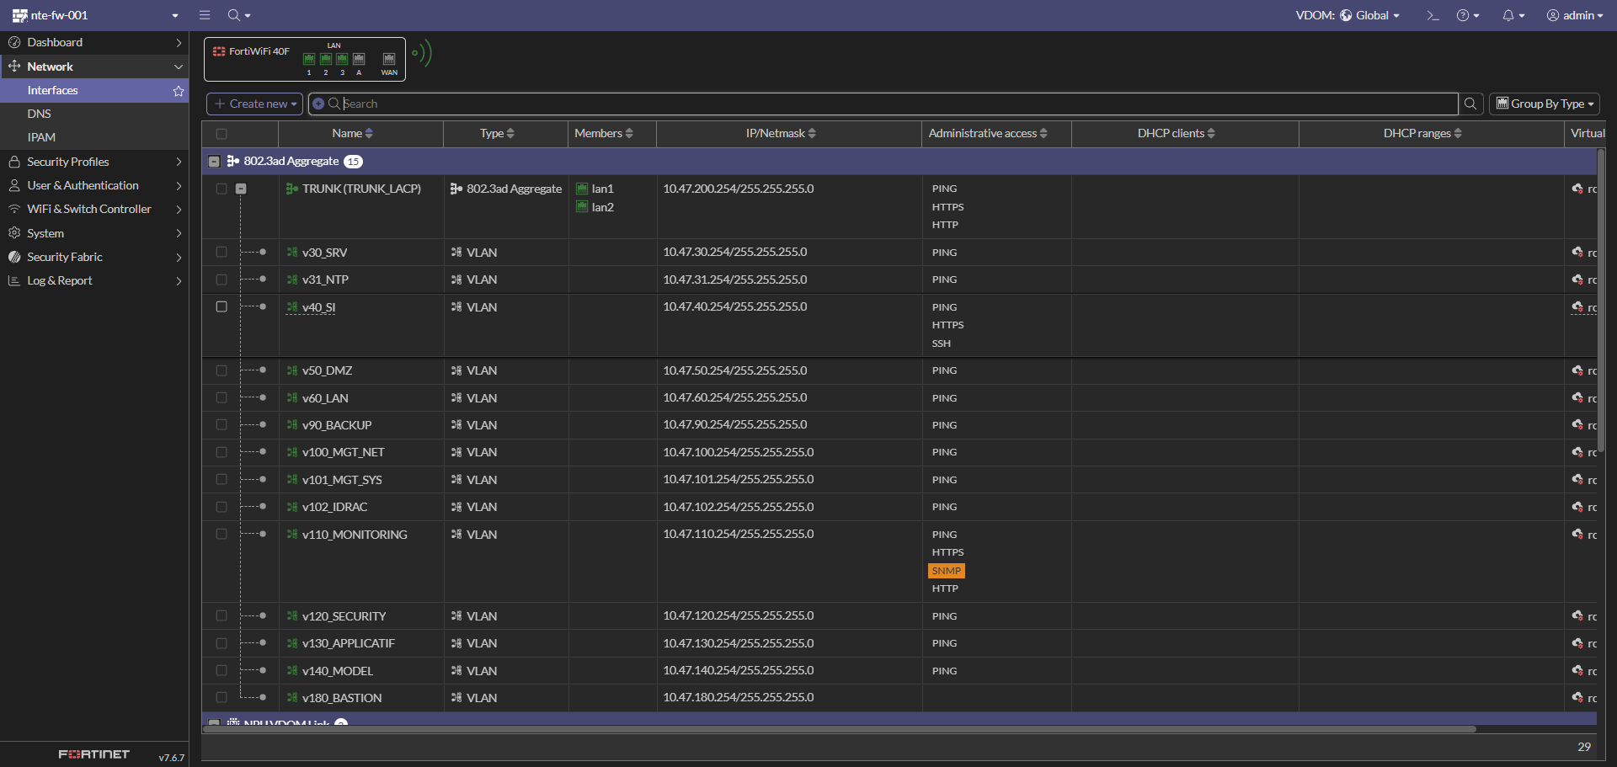Click the WAN port icon on faceplate
The image size is (1617, 767).
389,59
